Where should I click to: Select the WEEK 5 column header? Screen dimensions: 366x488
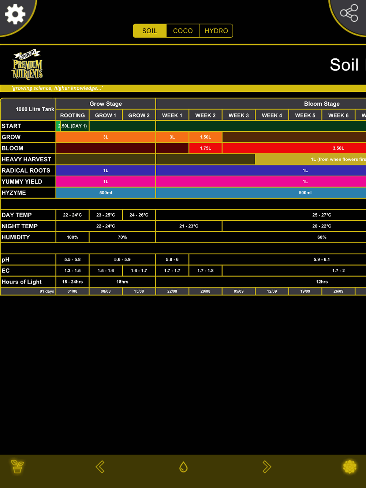click(x=305, y=115)
